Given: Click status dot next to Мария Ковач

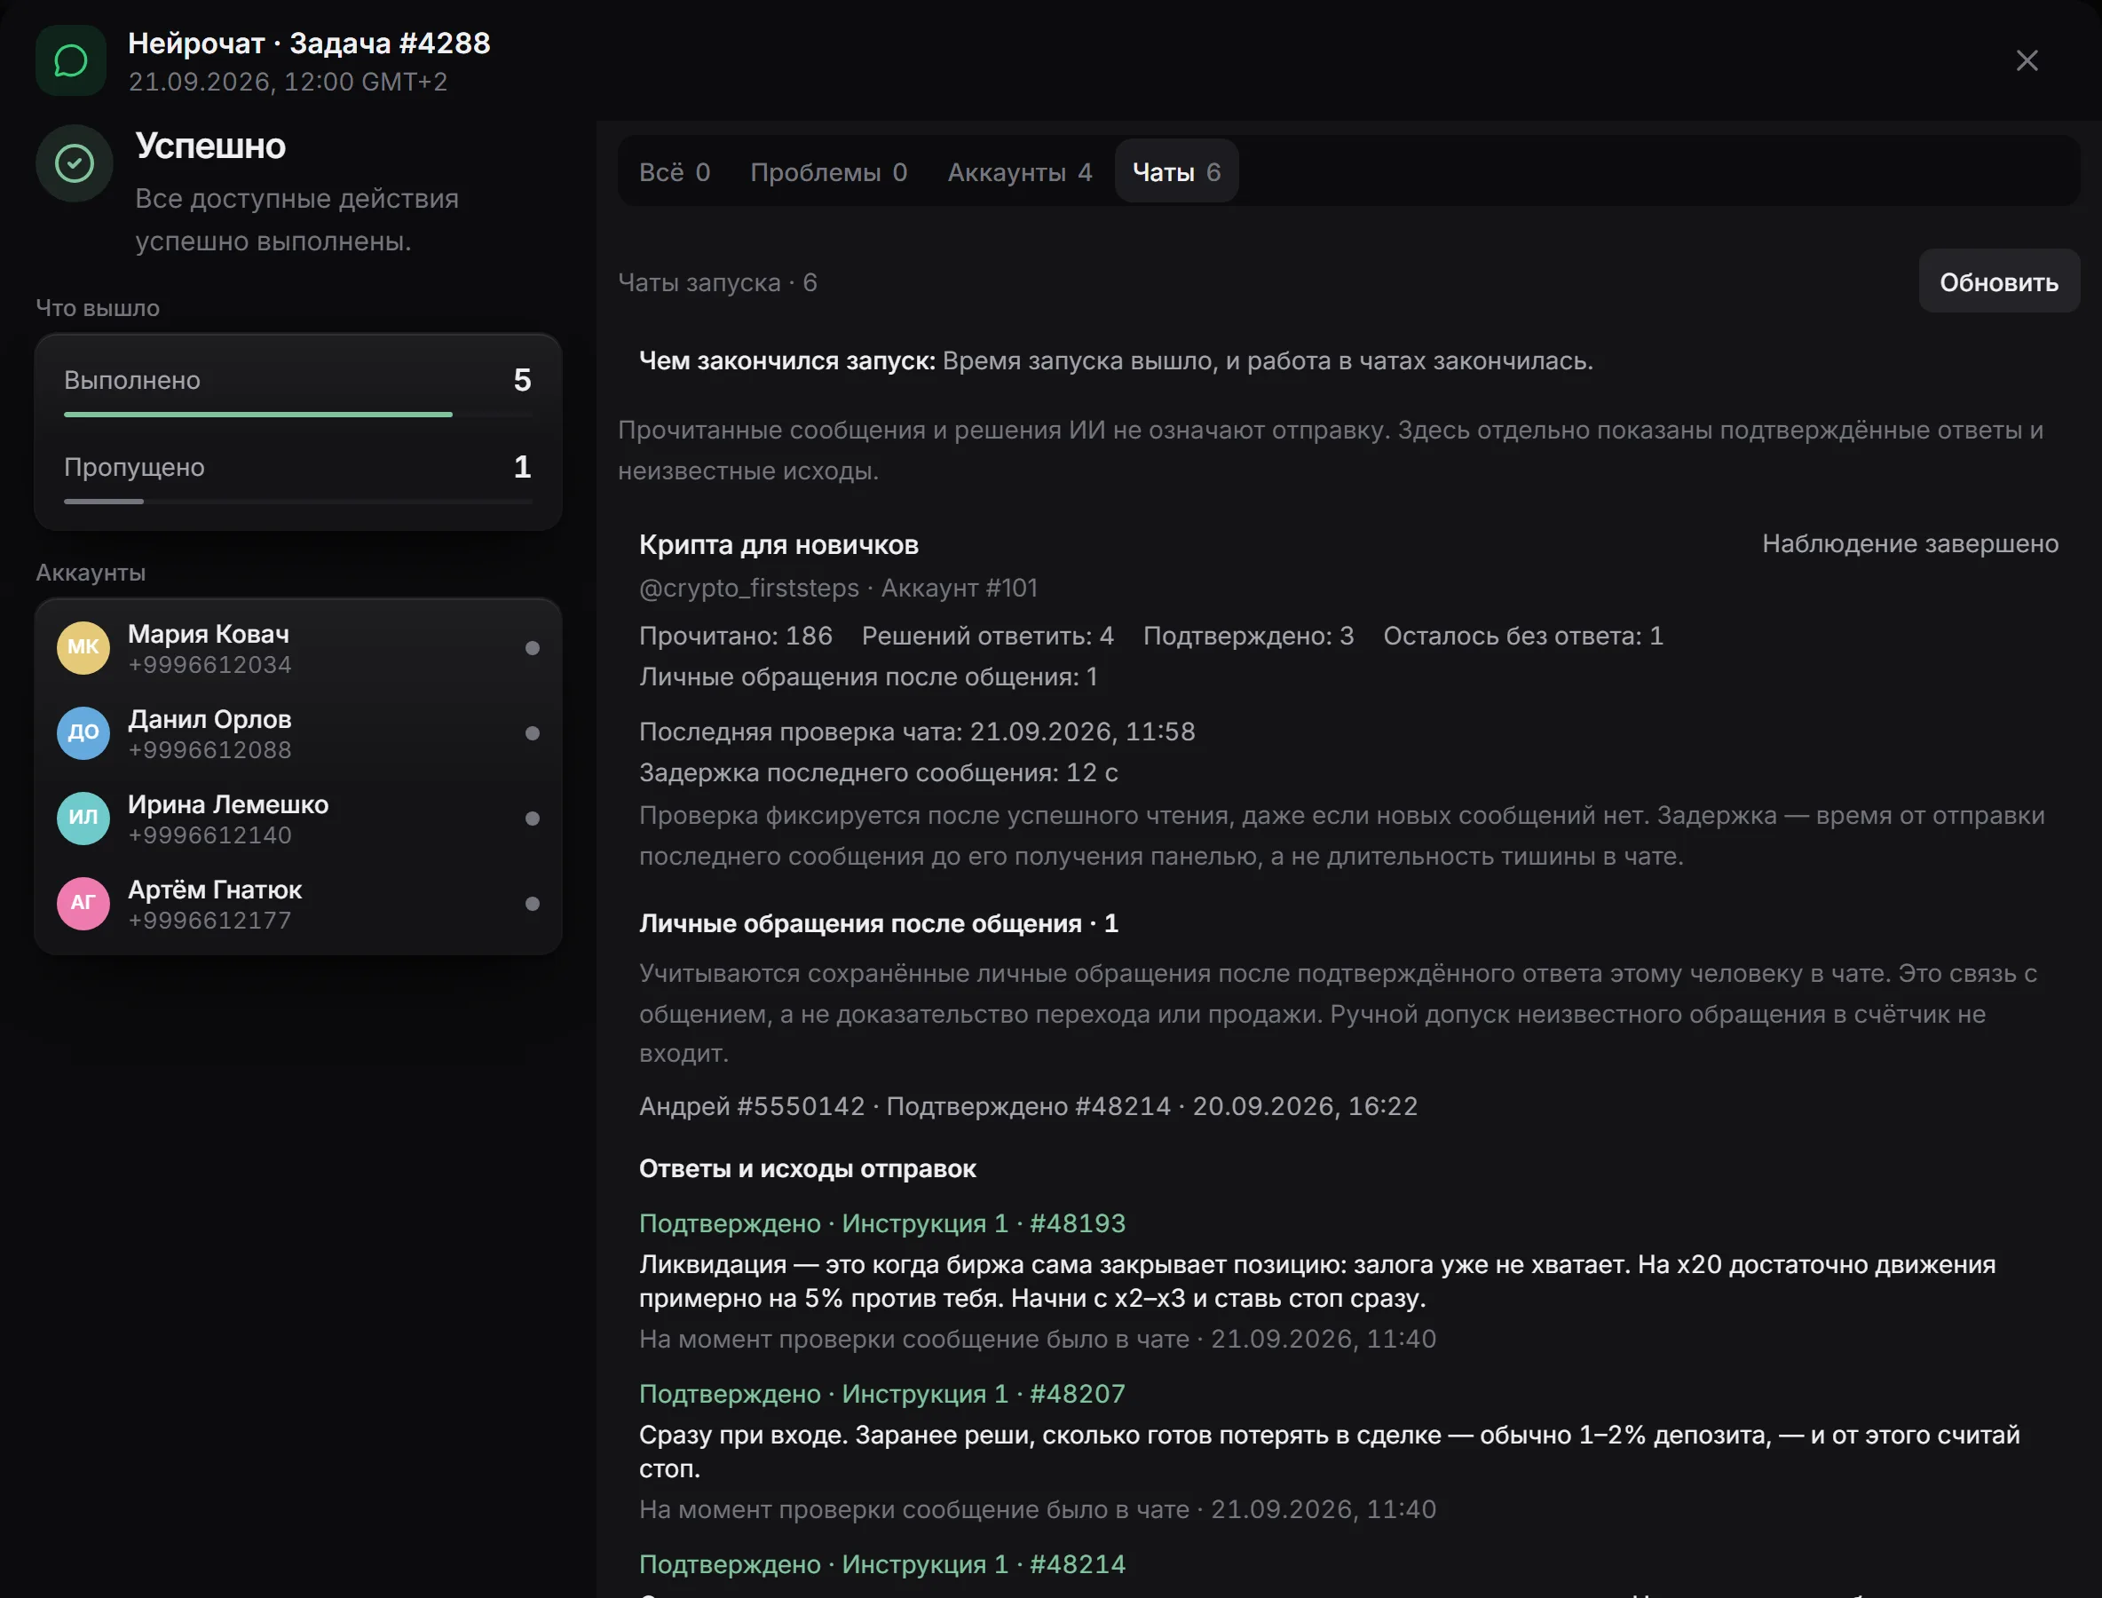Looking at the screenshot, I should 533,648.
